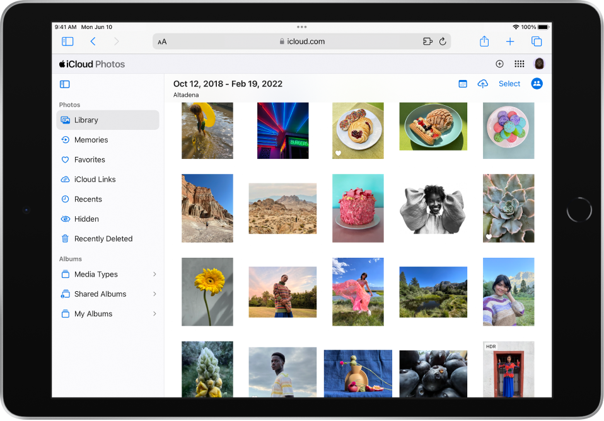Click the upload to iCloud icon
This screenshot has height=421, width=604.
click(483, 84)
